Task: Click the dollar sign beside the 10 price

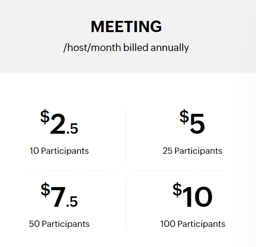Action: (x=177, y=189)
